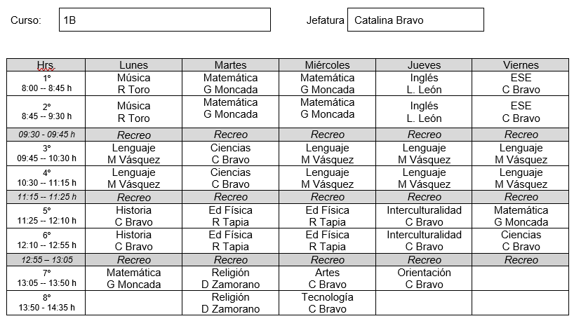The image size is (574, 321).
Task: Click the Curso input field containing 1B
Action: [164, 20]
